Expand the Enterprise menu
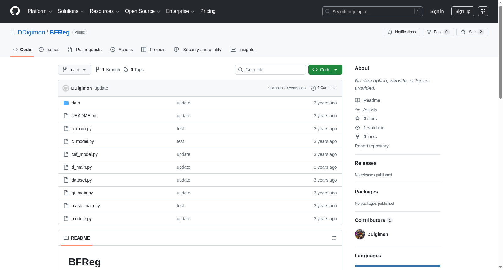Image resolution: width=503 pixels, height=270 pixels. point(180,11)
